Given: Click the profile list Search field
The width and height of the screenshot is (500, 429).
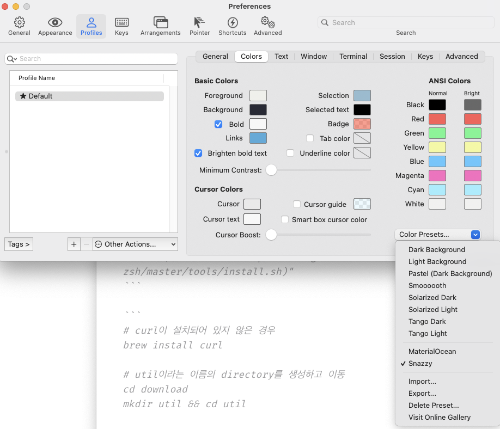Looking at the screenshot, I should [x=91, y=59].
